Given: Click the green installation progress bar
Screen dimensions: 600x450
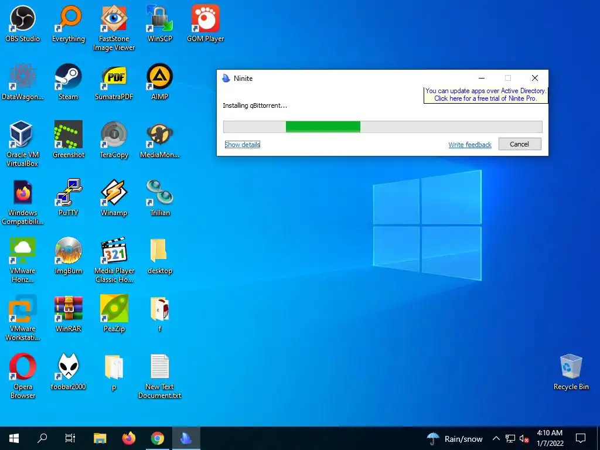Looking at the screenshot, I should click(x=323, y=127).
